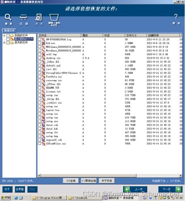Select the deleted/lost files icon
This screenshot has width=185, height=201.
point(54,17)
